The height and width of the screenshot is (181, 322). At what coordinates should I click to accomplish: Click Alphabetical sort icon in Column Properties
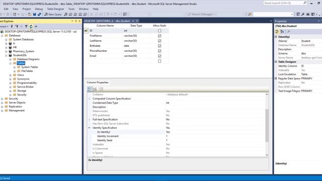(95, 89)
